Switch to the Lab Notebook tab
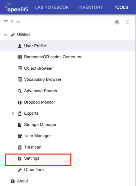Screen dimensions: 136x186 click(52, 7)
